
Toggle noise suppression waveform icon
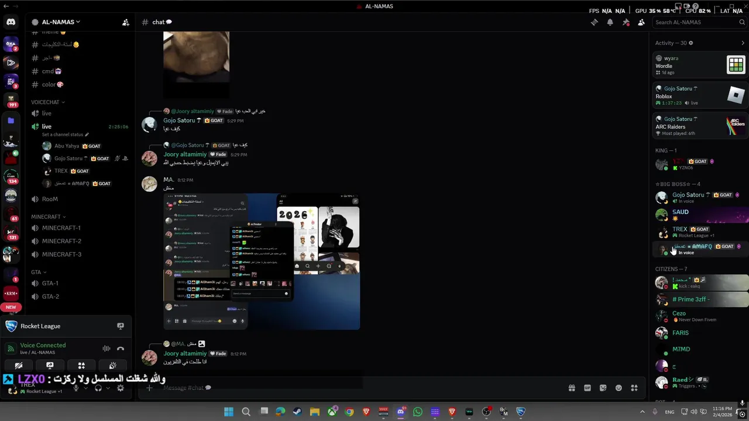coord(106,348)
